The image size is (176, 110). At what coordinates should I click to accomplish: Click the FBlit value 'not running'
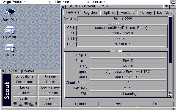[128, 94]
